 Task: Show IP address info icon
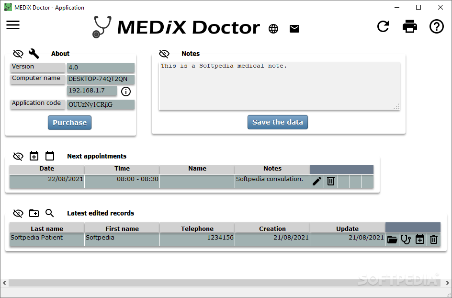click(x=125, y=92)
